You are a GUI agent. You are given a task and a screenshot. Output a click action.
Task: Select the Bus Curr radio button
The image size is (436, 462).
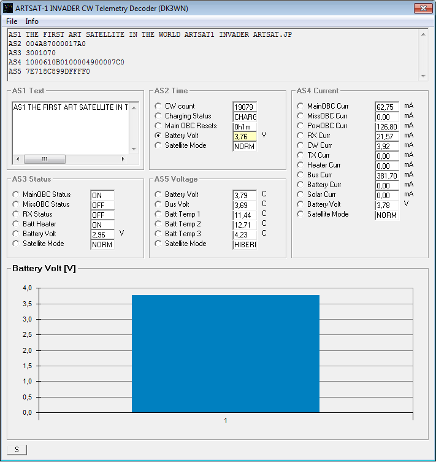pos(300,175)
